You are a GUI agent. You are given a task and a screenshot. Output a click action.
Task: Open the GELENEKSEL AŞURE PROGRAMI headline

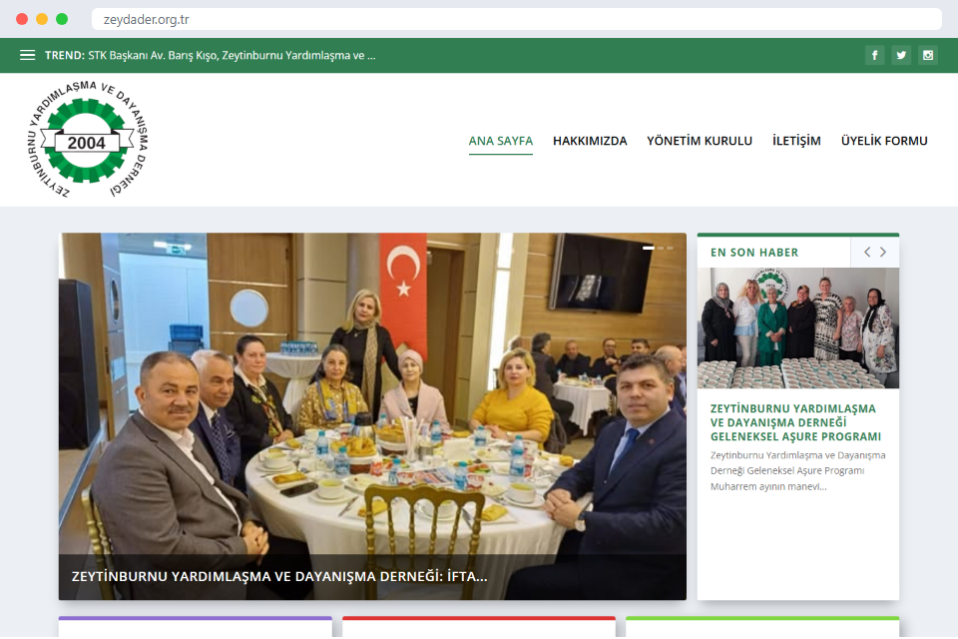coord(795,422)
